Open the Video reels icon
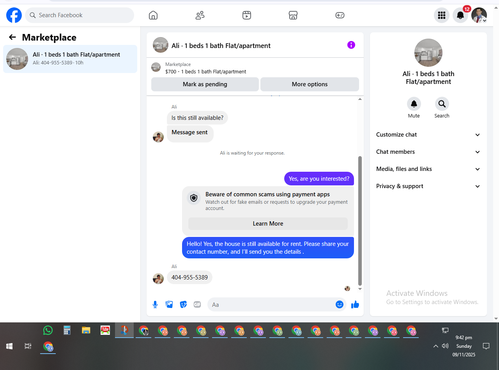499x370 pixels. 246,15
